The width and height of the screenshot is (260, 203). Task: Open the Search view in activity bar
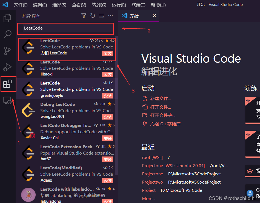tap(7, 34)
